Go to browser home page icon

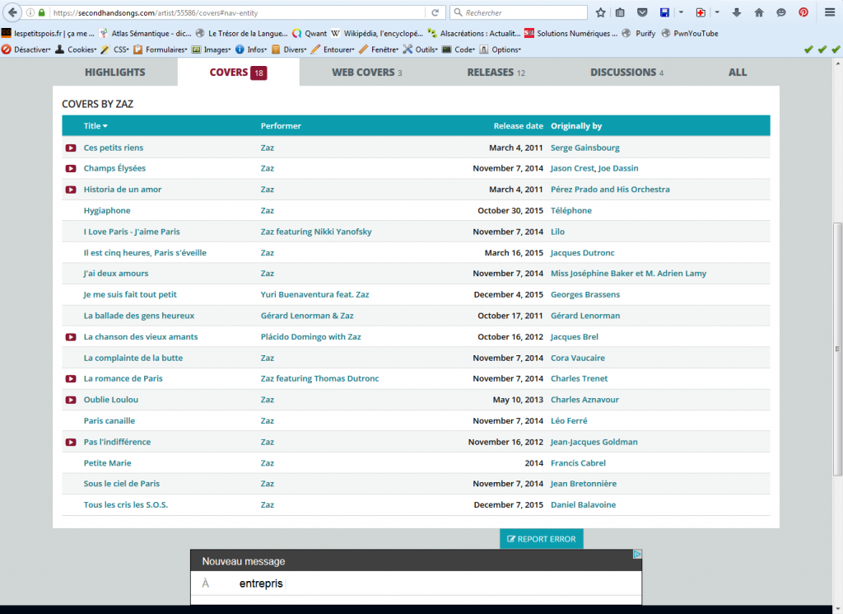pos(759,12)
